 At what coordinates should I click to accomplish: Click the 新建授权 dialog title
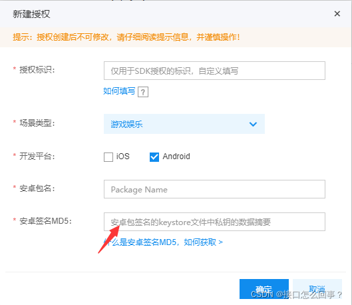(x=31, y=14)
